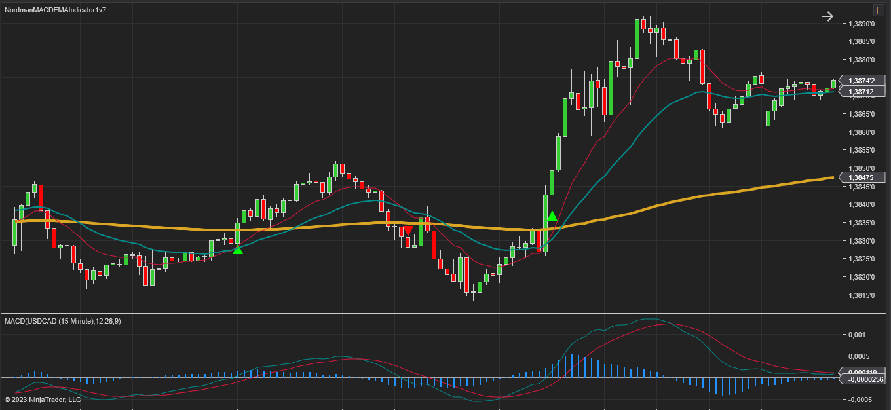The height and width of the screenshot is (410, 891).
Task: Click the 1,38712 price marker
Action: pos(862,92)
